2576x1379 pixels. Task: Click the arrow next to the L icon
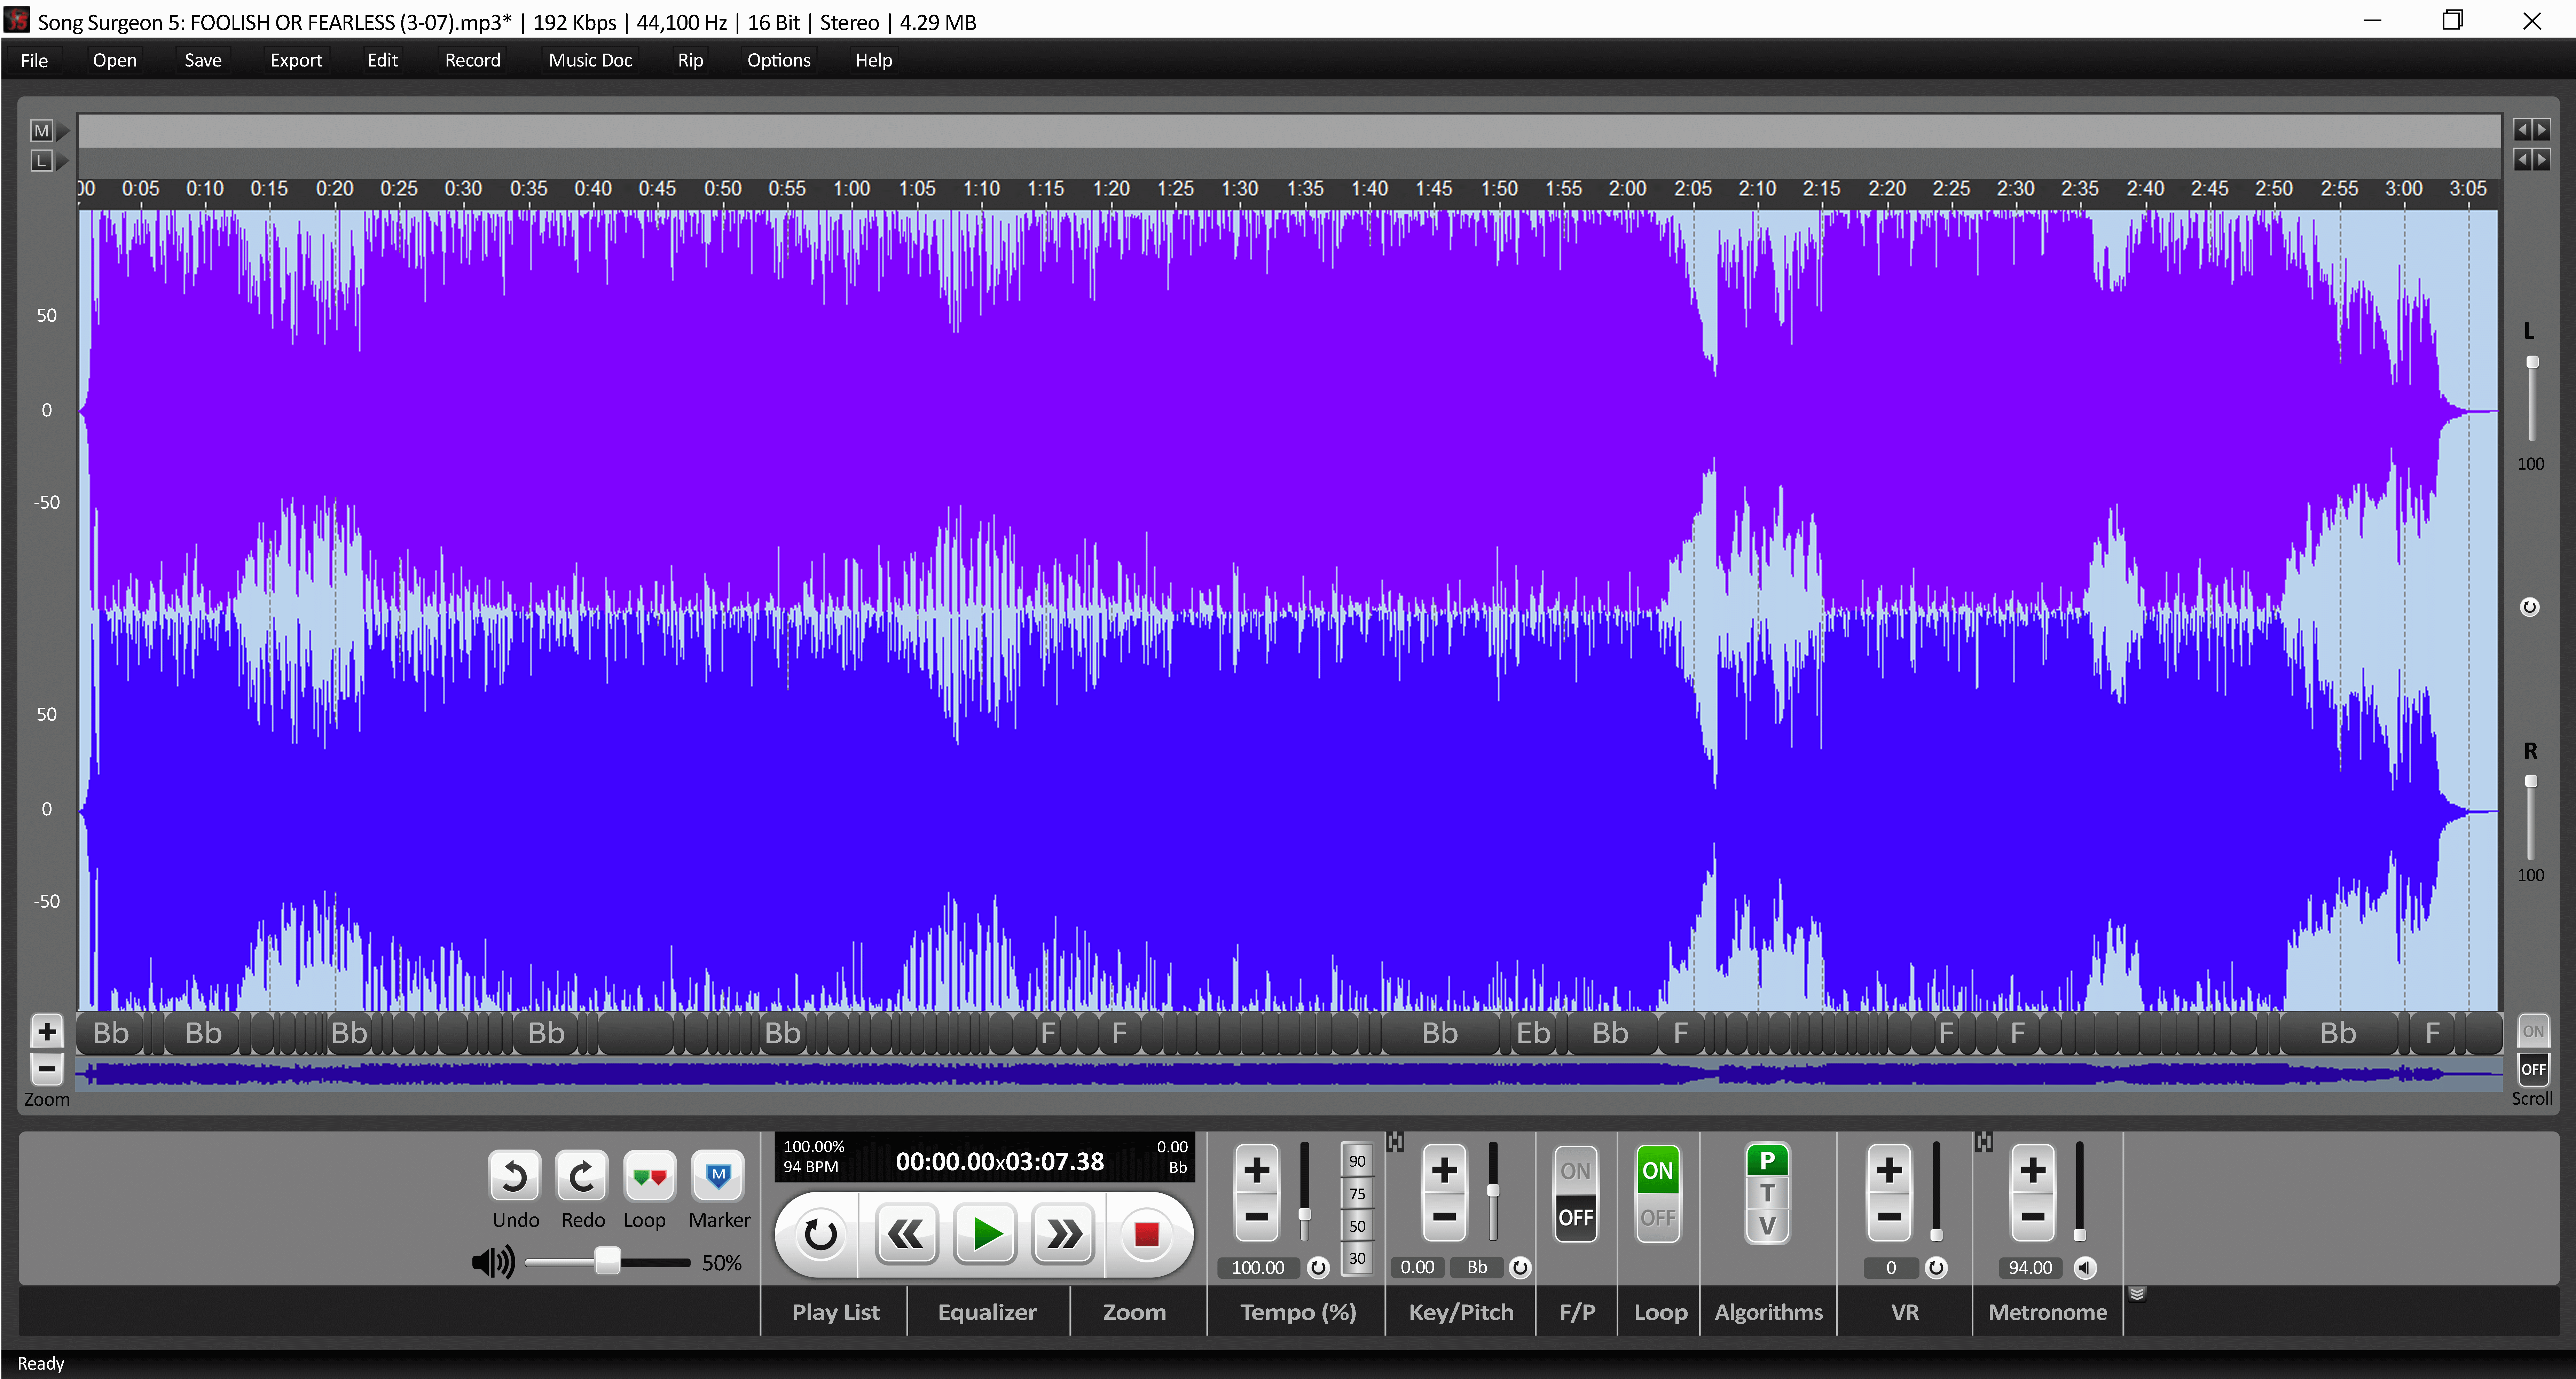coord(63,160)
